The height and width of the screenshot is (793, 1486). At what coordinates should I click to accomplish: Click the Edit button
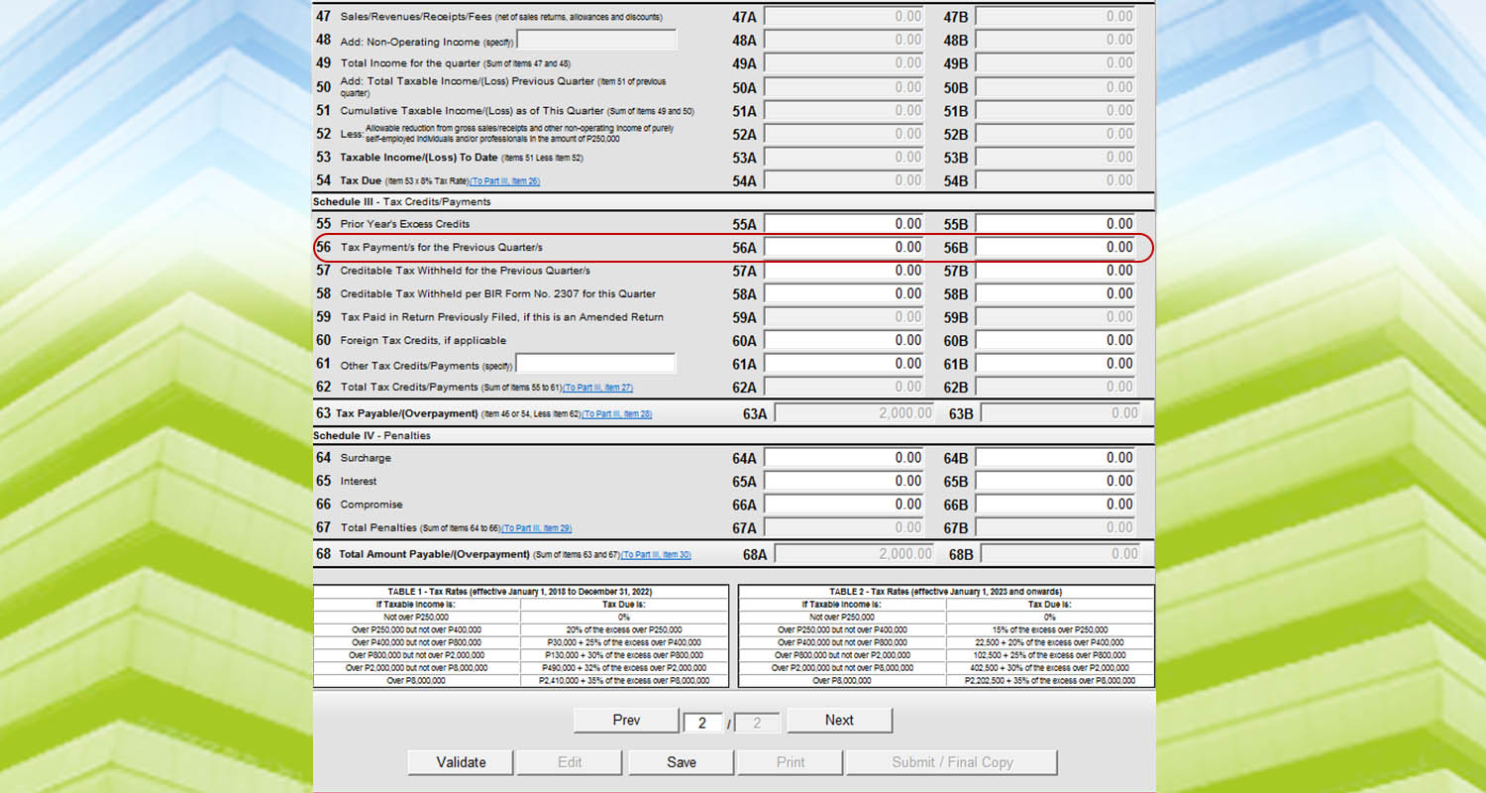click(570, 762)
